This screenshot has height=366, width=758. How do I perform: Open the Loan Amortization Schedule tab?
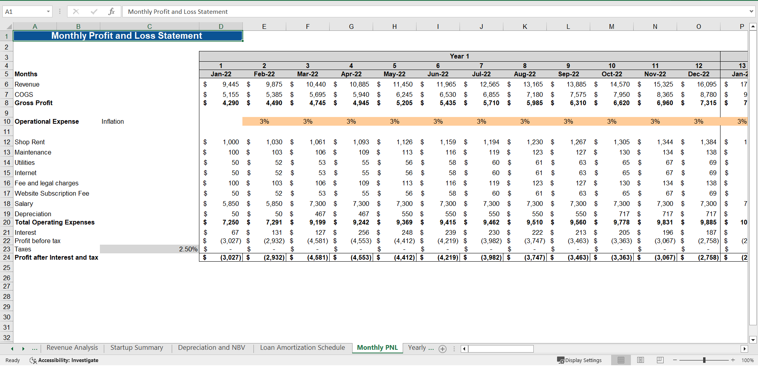click(x=302, y=348)
